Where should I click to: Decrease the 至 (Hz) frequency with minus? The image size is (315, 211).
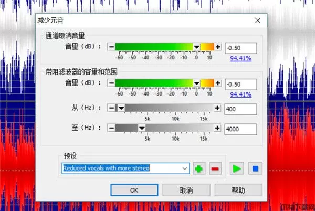(x=111, y=128)
